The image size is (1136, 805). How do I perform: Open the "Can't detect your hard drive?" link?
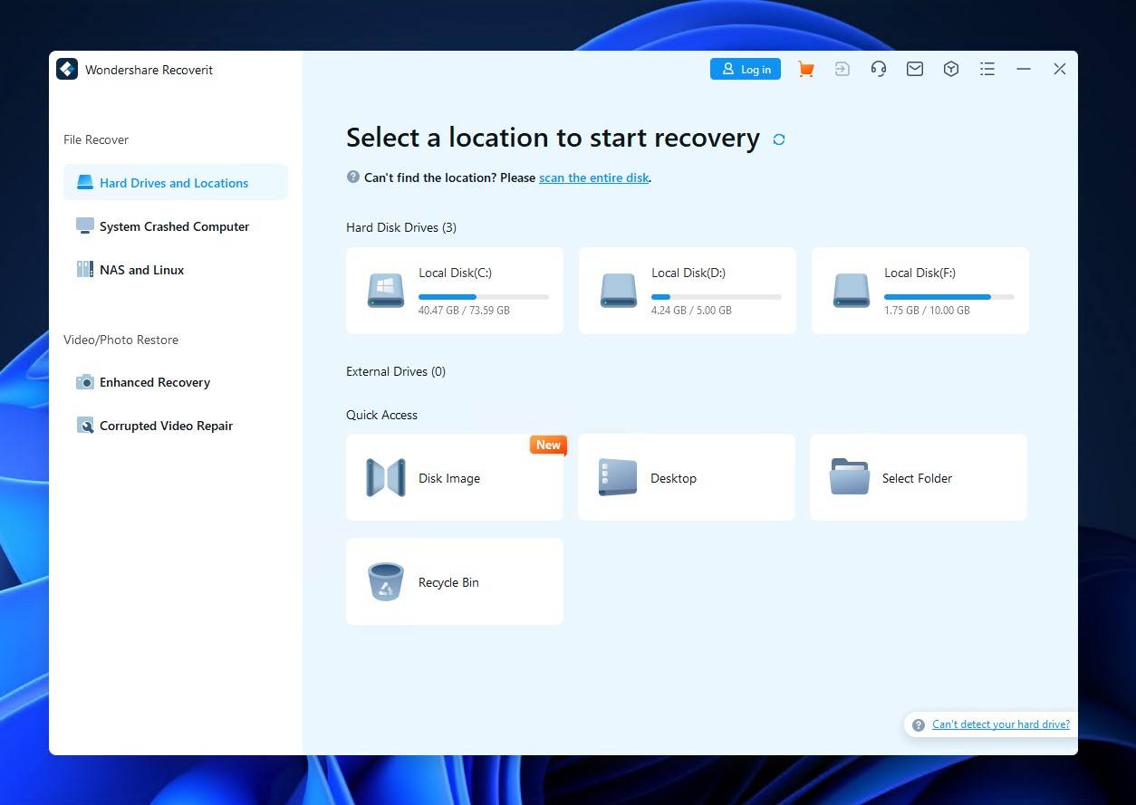click(1001, 724)
